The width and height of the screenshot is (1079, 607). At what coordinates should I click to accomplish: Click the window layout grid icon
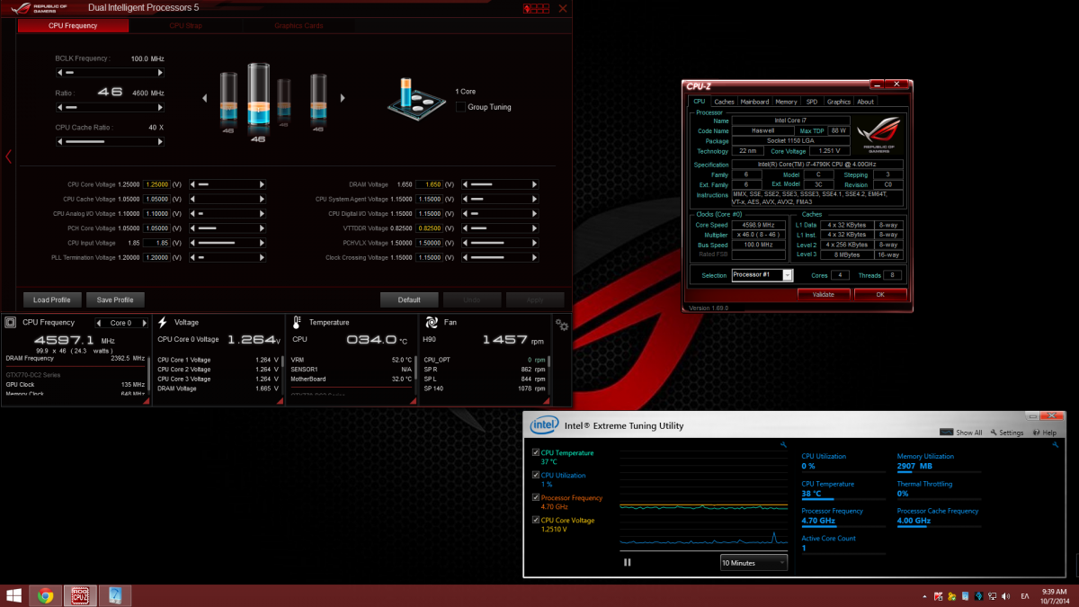[538, 9]
